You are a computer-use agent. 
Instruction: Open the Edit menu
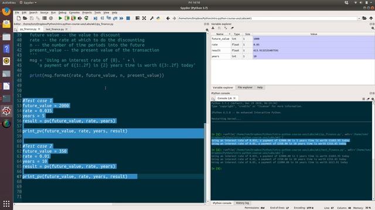pyautogui.click(x=24, y=13)
